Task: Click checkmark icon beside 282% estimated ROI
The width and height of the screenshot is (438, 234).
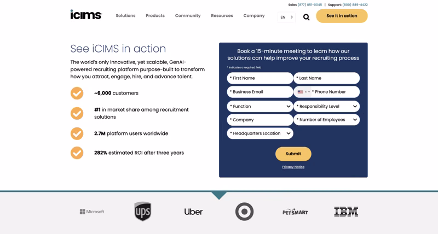Action: point(77,153)
